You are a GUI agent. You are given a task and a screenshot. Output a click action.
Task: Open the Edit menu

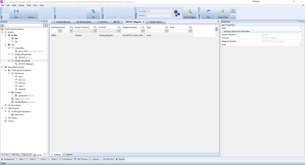click(x=8, y=5)
